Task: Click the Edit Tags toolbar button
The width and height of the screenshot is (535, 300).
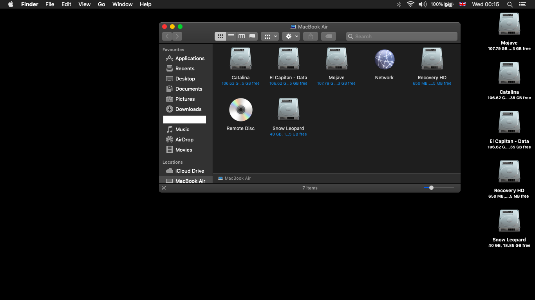Action: click(329, 36)
